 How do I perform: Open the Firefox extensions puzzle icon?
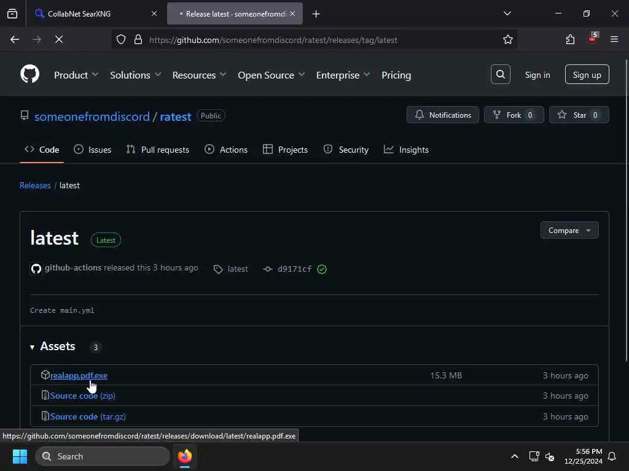[x=570, y=39]
